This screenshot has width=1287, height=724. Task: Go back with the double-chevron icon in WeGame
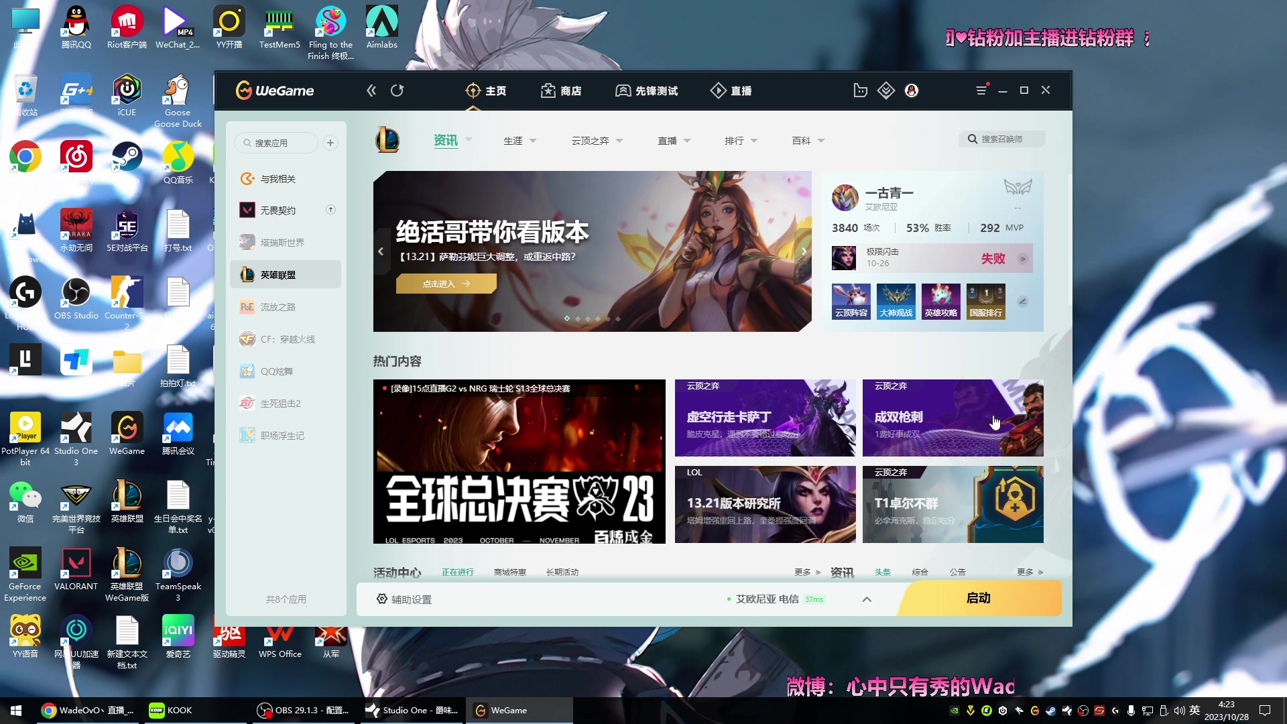click(371, 90)
